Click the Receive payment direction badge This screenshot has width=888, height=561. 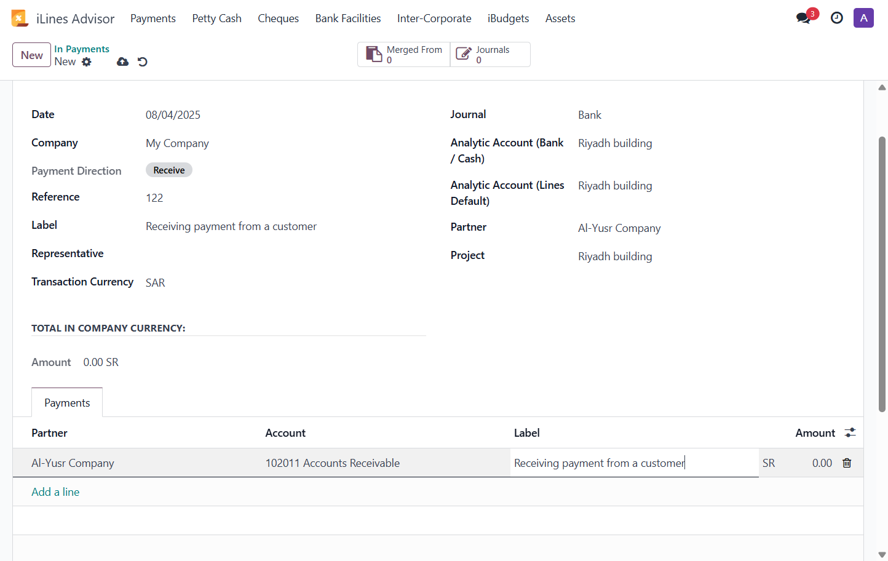169,170
